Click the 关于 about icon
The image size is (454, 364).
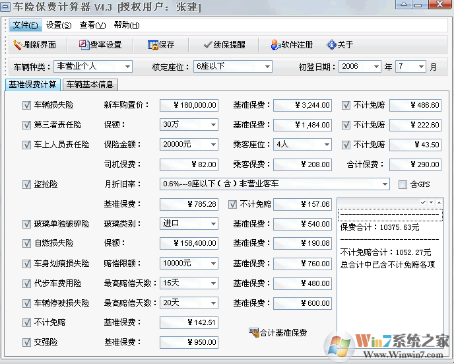point(332,45)
